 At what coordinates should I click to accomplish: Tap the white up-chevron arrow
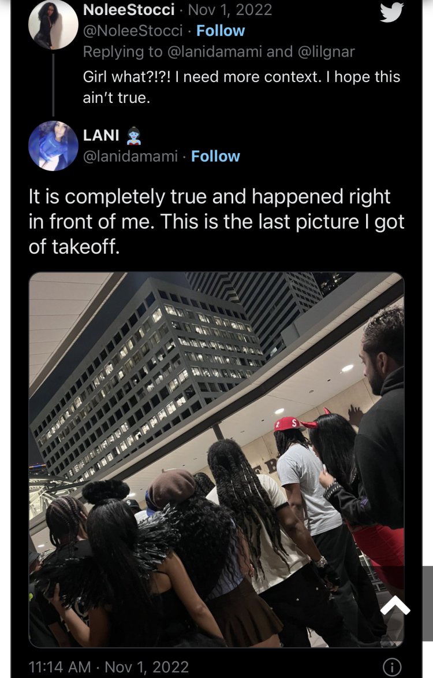click(x=395, y=605)
